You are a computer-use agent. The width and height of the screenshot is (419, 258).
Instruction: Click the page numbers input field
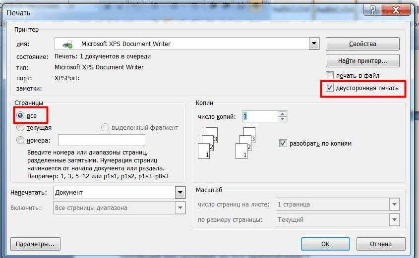click(102, 140)
